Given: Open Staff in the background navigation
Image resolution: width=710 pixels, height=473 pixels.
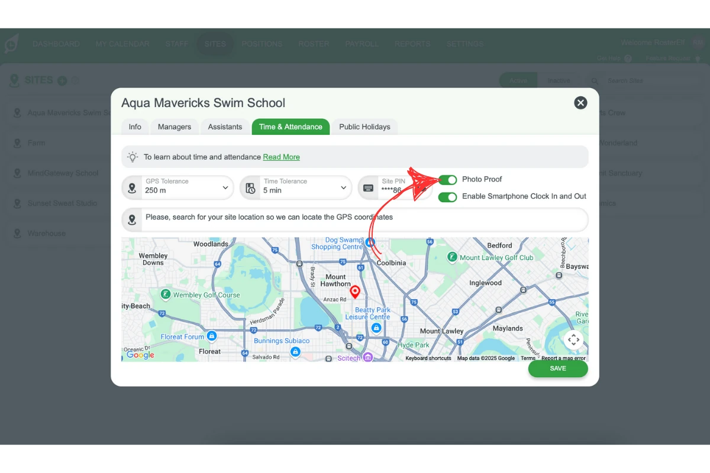Looking at the screenshot, I should tap(177, 44).
